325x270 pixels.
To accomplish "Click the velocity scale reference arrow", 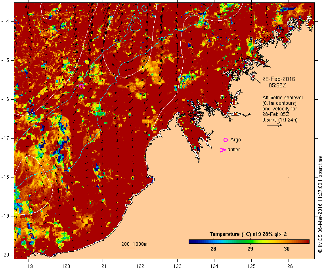I will tap(274, 125).
